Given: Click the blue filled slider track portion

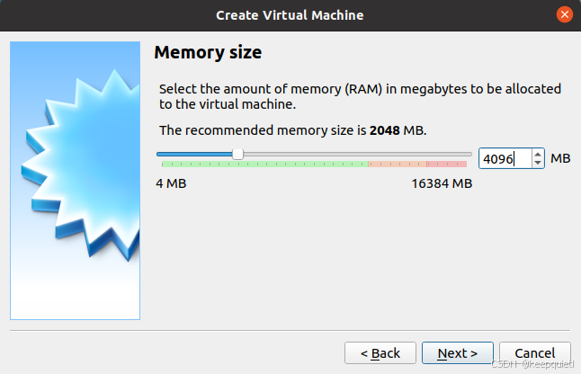Looking at the screenshot, I should (x=193, y=155).
